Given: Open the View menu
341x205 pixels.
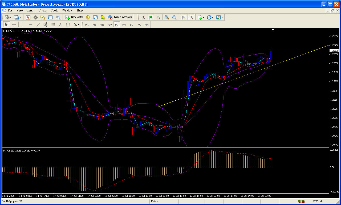Looking at the screenshot, I should [x=20, y=10].
